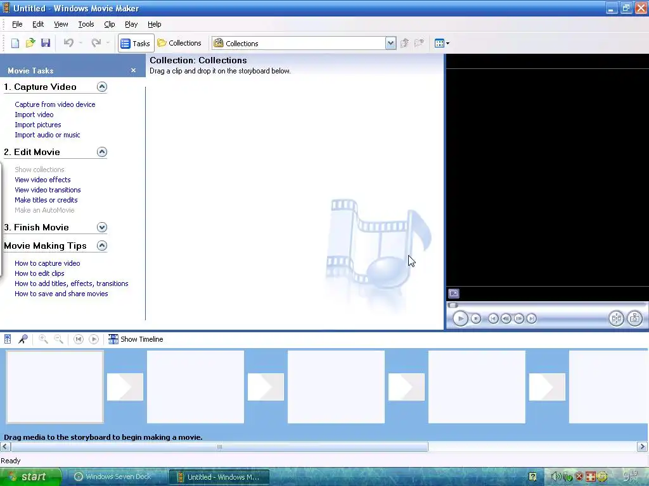Open the Play menu
The height and width of the screenshot is (486, 649).
[131, 24]
